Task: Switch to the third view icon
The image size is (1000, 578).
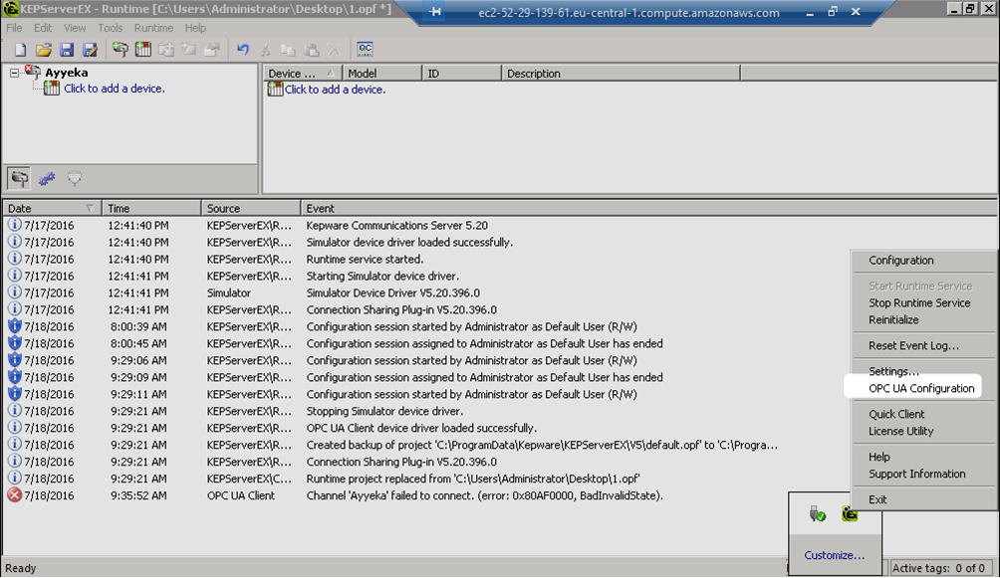Action: (x=75, y=178)
